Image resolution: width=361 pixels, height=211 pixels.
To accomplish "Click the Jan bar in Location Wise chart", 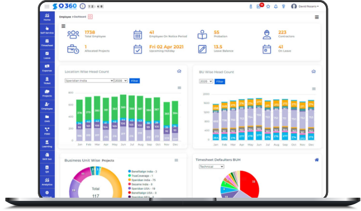I will tap(79, 120).
